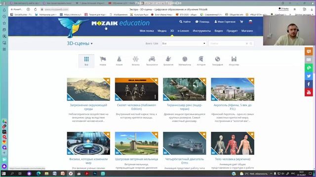316x177 pixels.
Task: Open the shopping cart icon
Action: click(241, 22)
